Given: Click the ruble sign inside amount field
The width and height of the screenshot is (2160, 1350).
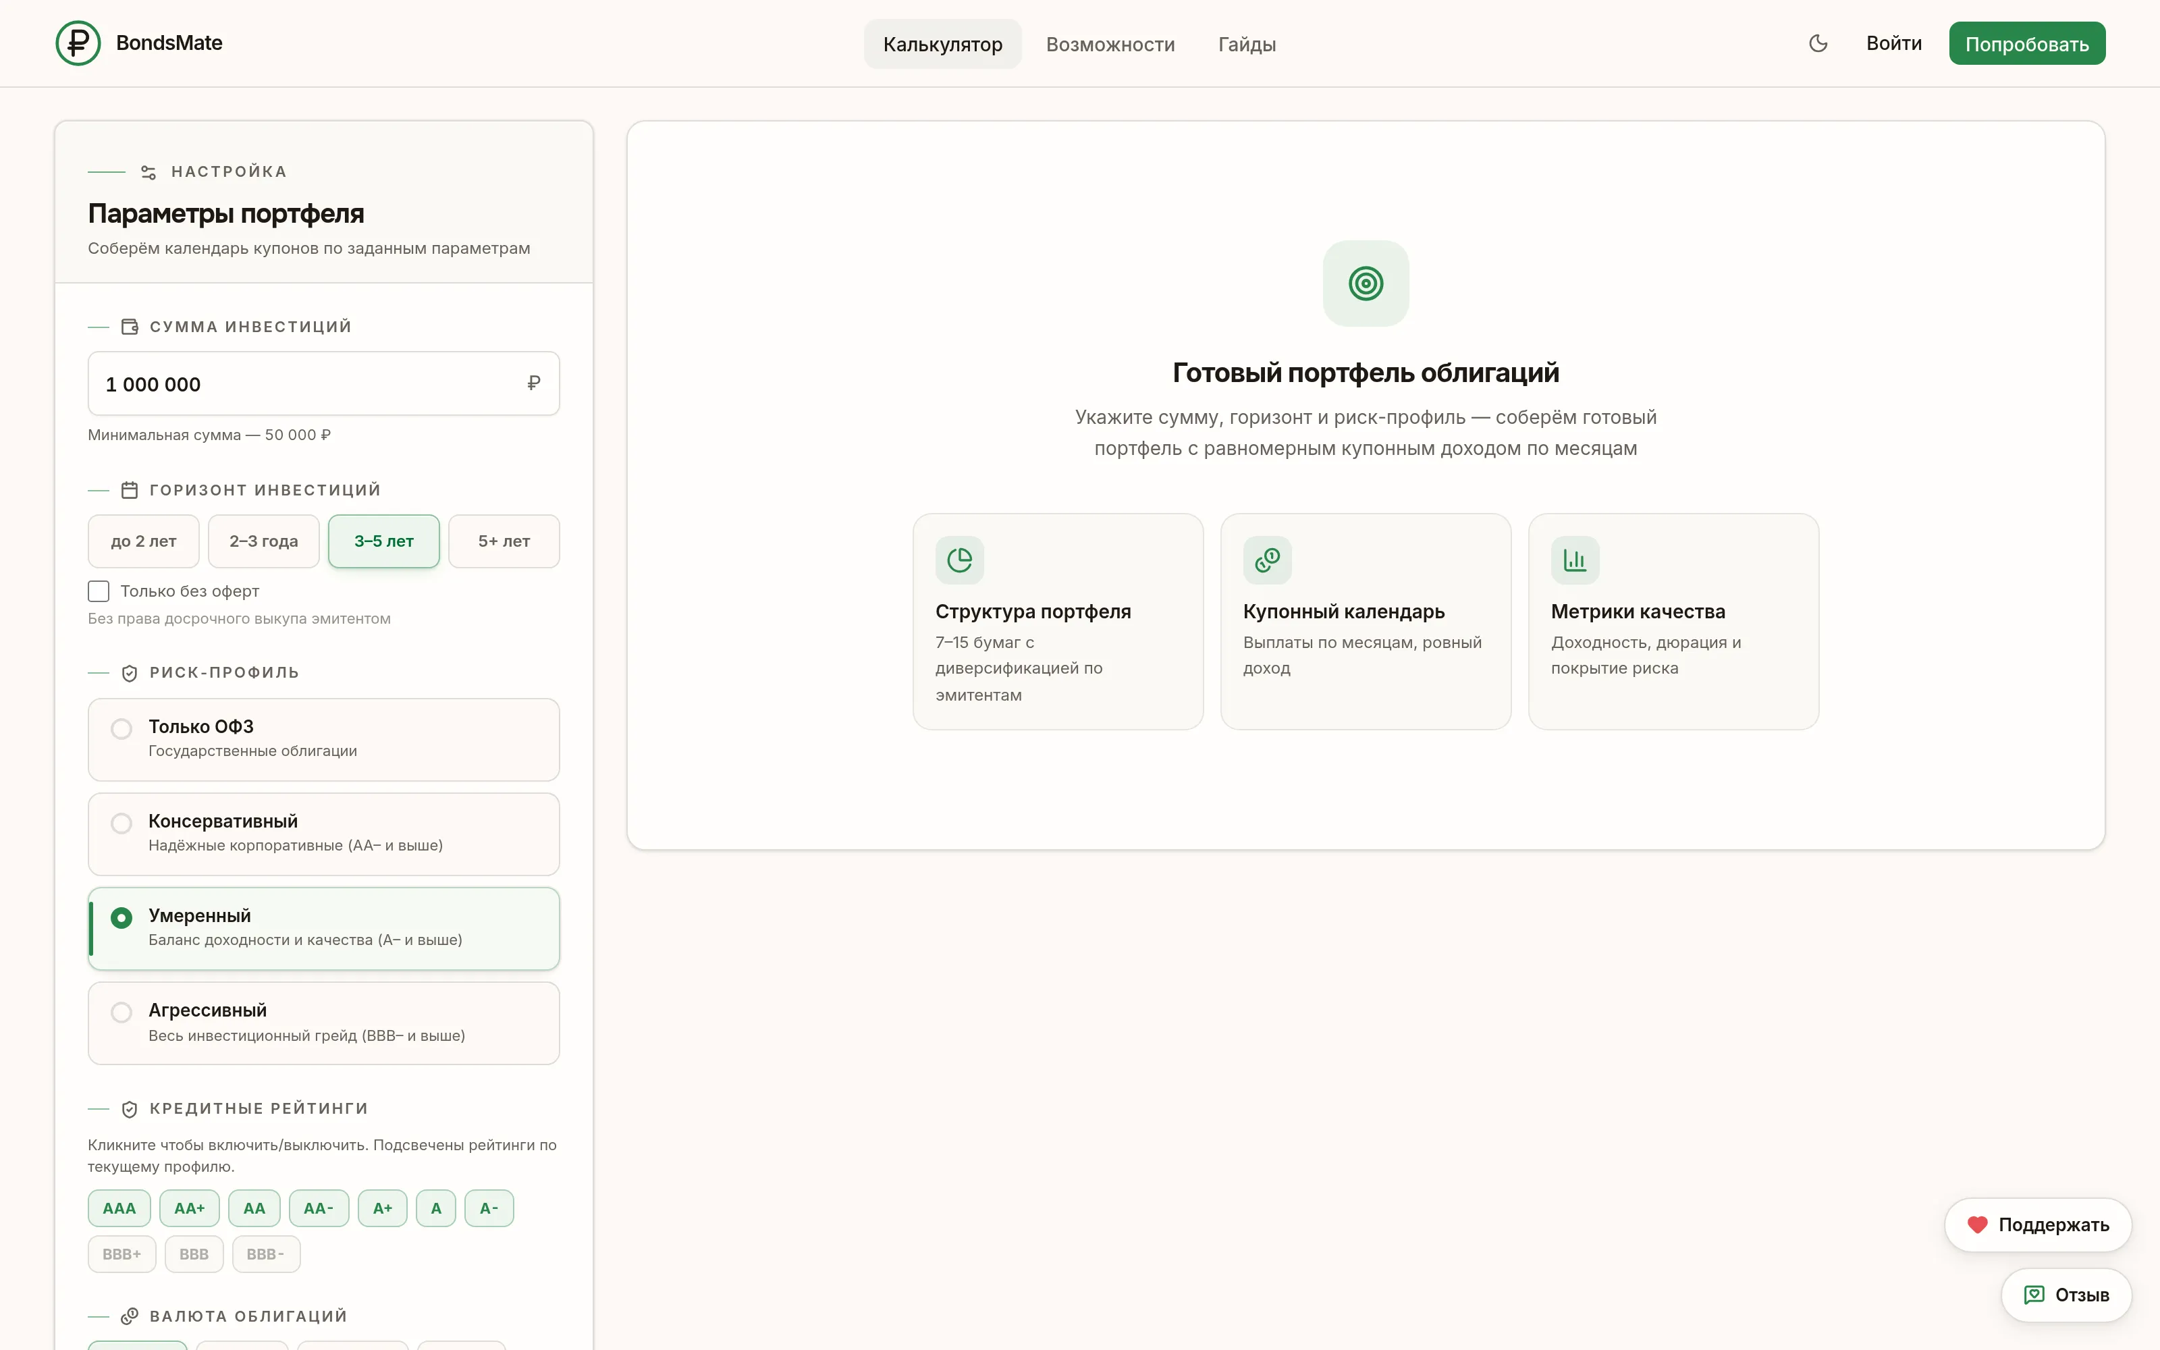Looking at the screenshot, I should [534, 383].
